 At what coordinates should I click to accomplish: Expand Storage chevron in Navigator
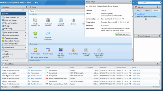click(x=25, y=26)
